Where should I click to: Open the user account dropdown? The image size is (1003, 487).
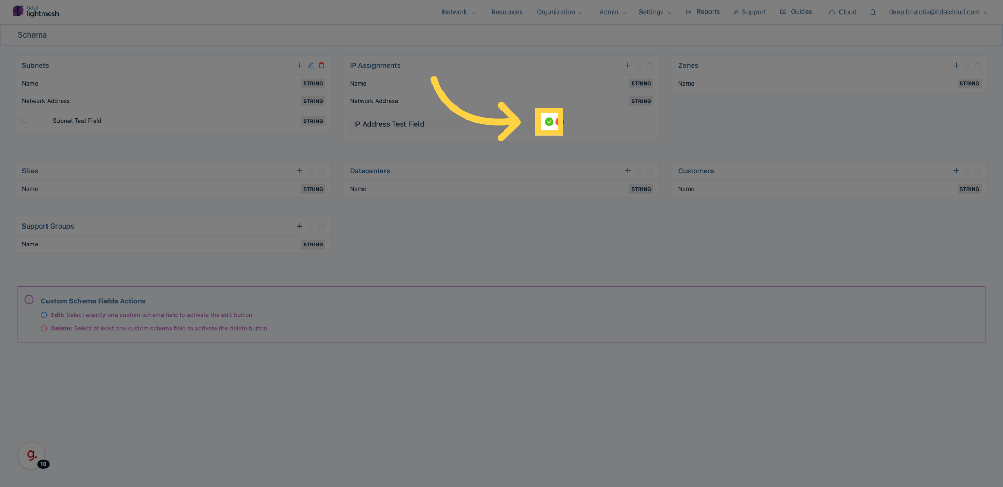coord(938,12)
